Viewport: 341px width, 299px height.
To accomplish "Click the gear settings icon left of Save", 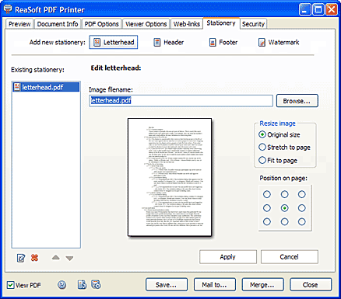I will (x=96, y=284).
